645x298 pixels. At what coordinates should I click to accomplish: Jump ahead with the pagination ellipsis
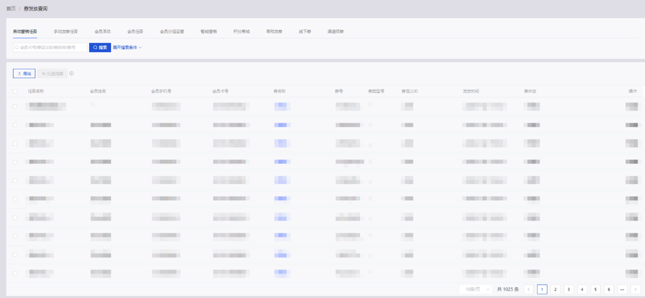tap(623, 289)
